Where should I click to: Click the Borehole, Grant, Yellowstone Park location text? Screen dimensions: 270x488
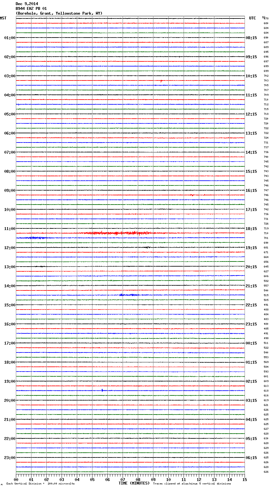pos(59,13)
